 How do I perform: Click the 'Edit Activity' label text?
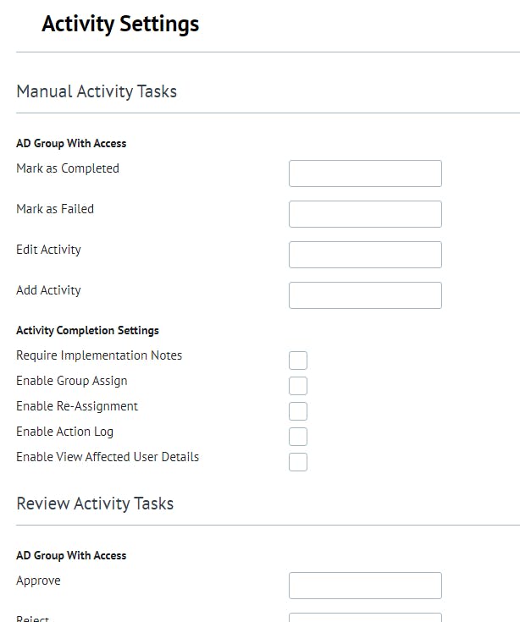48,250
